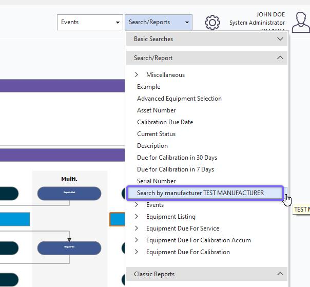Screen dimensions: 310x287
Task: Click Search by manufacturer TEST MANUFACTURER
Action: coord(200,193)
